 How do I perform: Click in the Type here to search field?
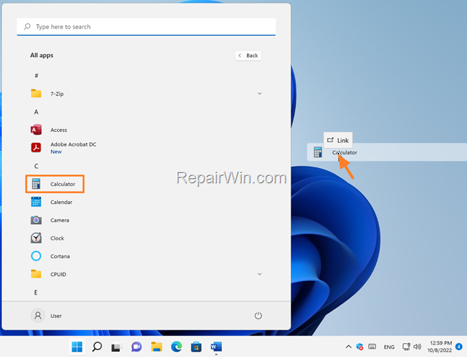pyautogui.click(x=146, y=27)
